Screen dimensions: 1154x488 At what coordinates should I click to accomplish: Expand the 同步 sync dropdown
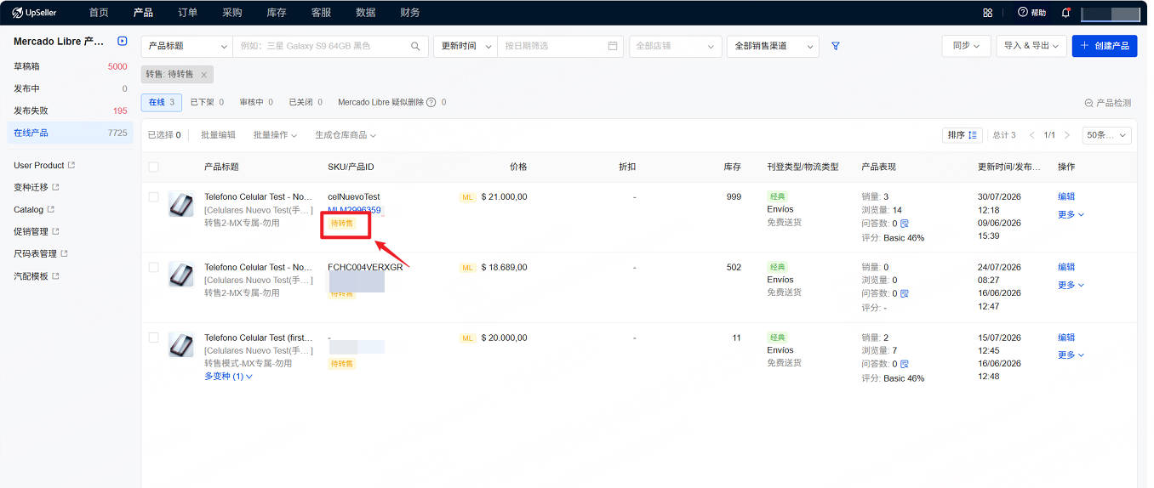point(966,46)
